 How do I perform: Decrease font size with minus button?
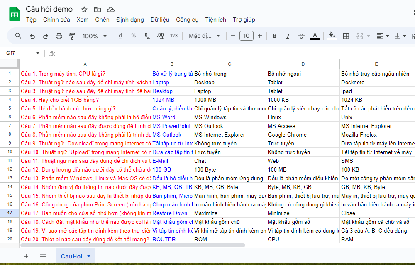coord(233,36)
